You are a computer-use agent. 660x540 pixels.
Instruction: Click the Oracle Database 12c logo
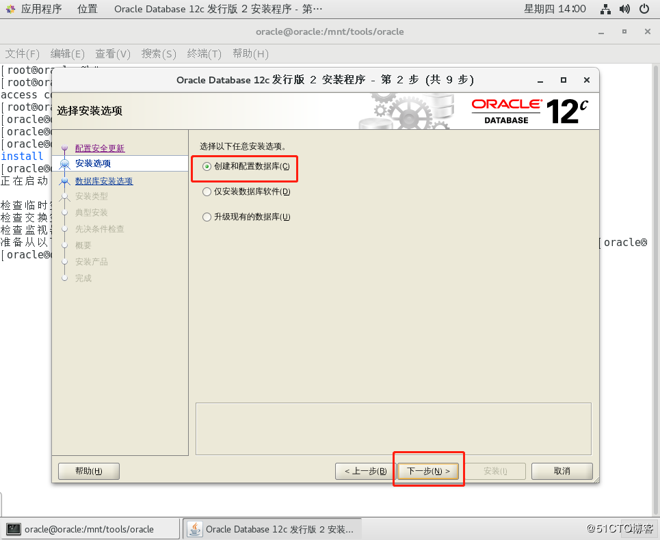529,111
